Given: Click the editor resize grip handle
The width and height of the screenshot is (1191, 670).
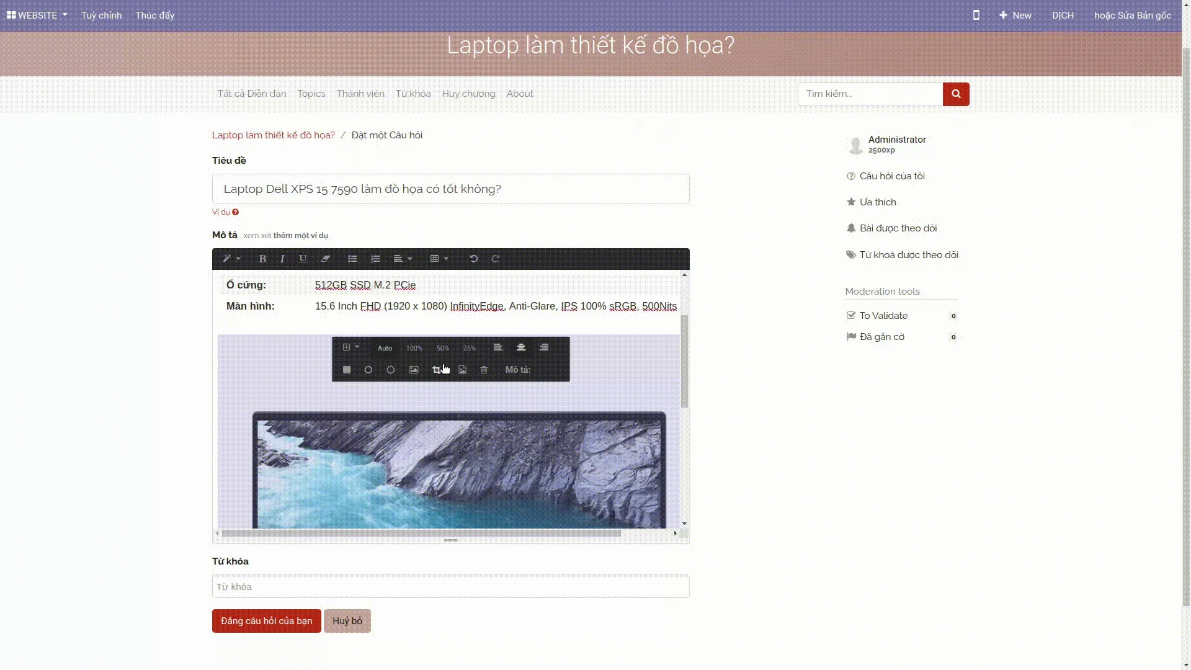Looking at the screenshot, I should (451, 541).
